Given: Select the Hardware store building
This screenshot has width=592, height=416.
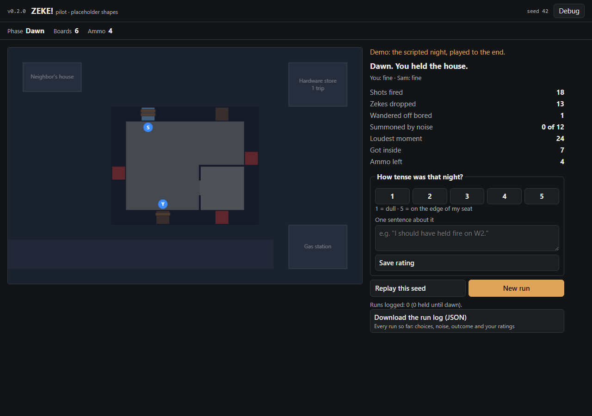Looking at the screenshot, I should coord(318,85).
